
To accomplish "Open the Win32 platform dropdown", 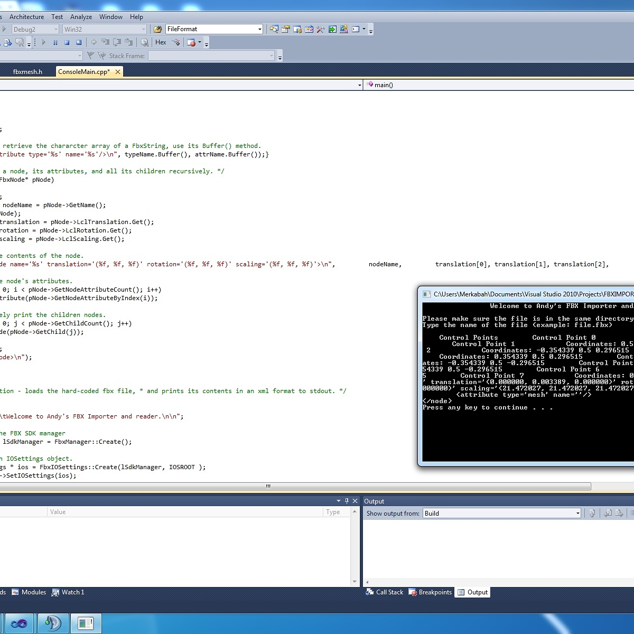I will point(143,30).
